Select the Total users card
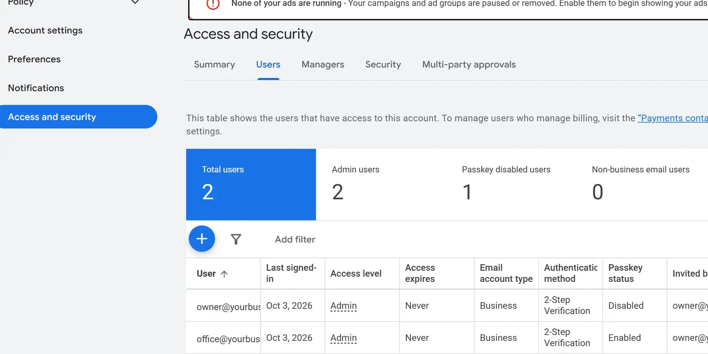Screen dimensions: 708x354 pyautogui.click(x=251, y=184)
